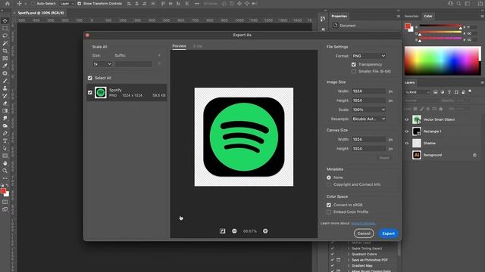Select the Properties panel tab

[x=339, y=16]
